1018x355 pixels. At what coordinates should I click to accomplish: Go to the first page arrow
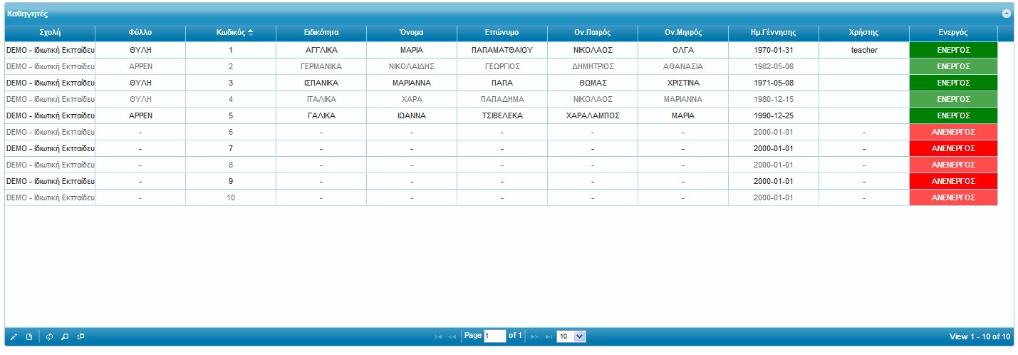[x=438, y=336]
